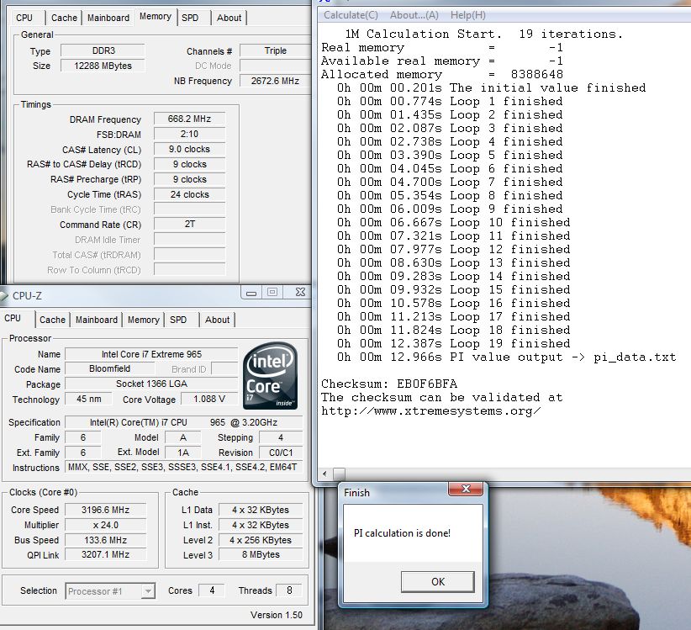Click the Loop 19 finished line
Image resolution: width=691 pixels, height=630 pixels.
(453, 343)
